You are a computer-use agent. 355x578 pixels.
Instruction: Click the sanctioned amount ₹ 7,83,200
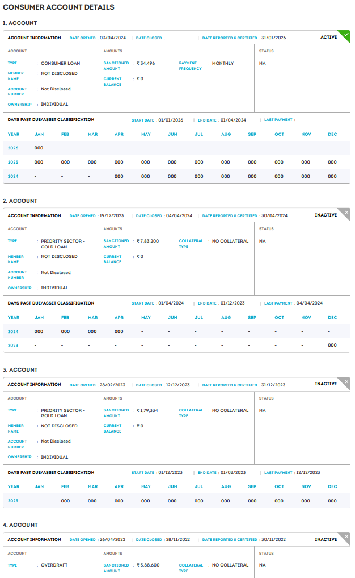(x=147, y=241)
